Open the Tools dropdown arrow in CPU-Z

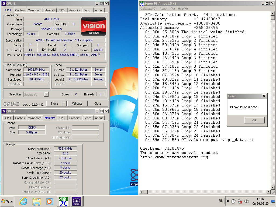pyautogui.click(x=64, y=103)
